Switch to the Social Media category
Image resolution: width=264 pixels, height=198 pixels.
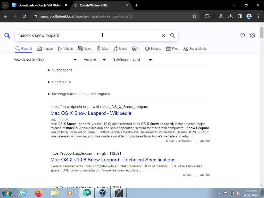click(195, 49)
